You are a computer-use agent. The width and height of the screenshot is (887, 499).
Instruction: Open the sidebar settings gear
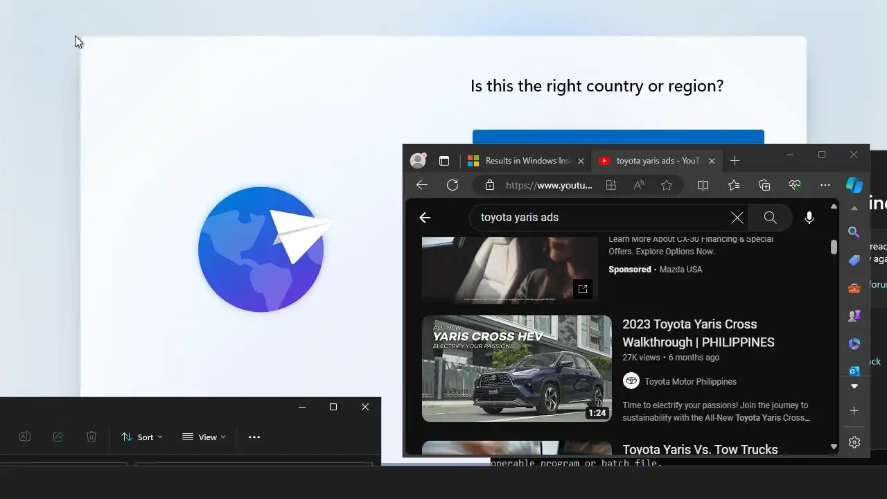[x=854, y=442]
